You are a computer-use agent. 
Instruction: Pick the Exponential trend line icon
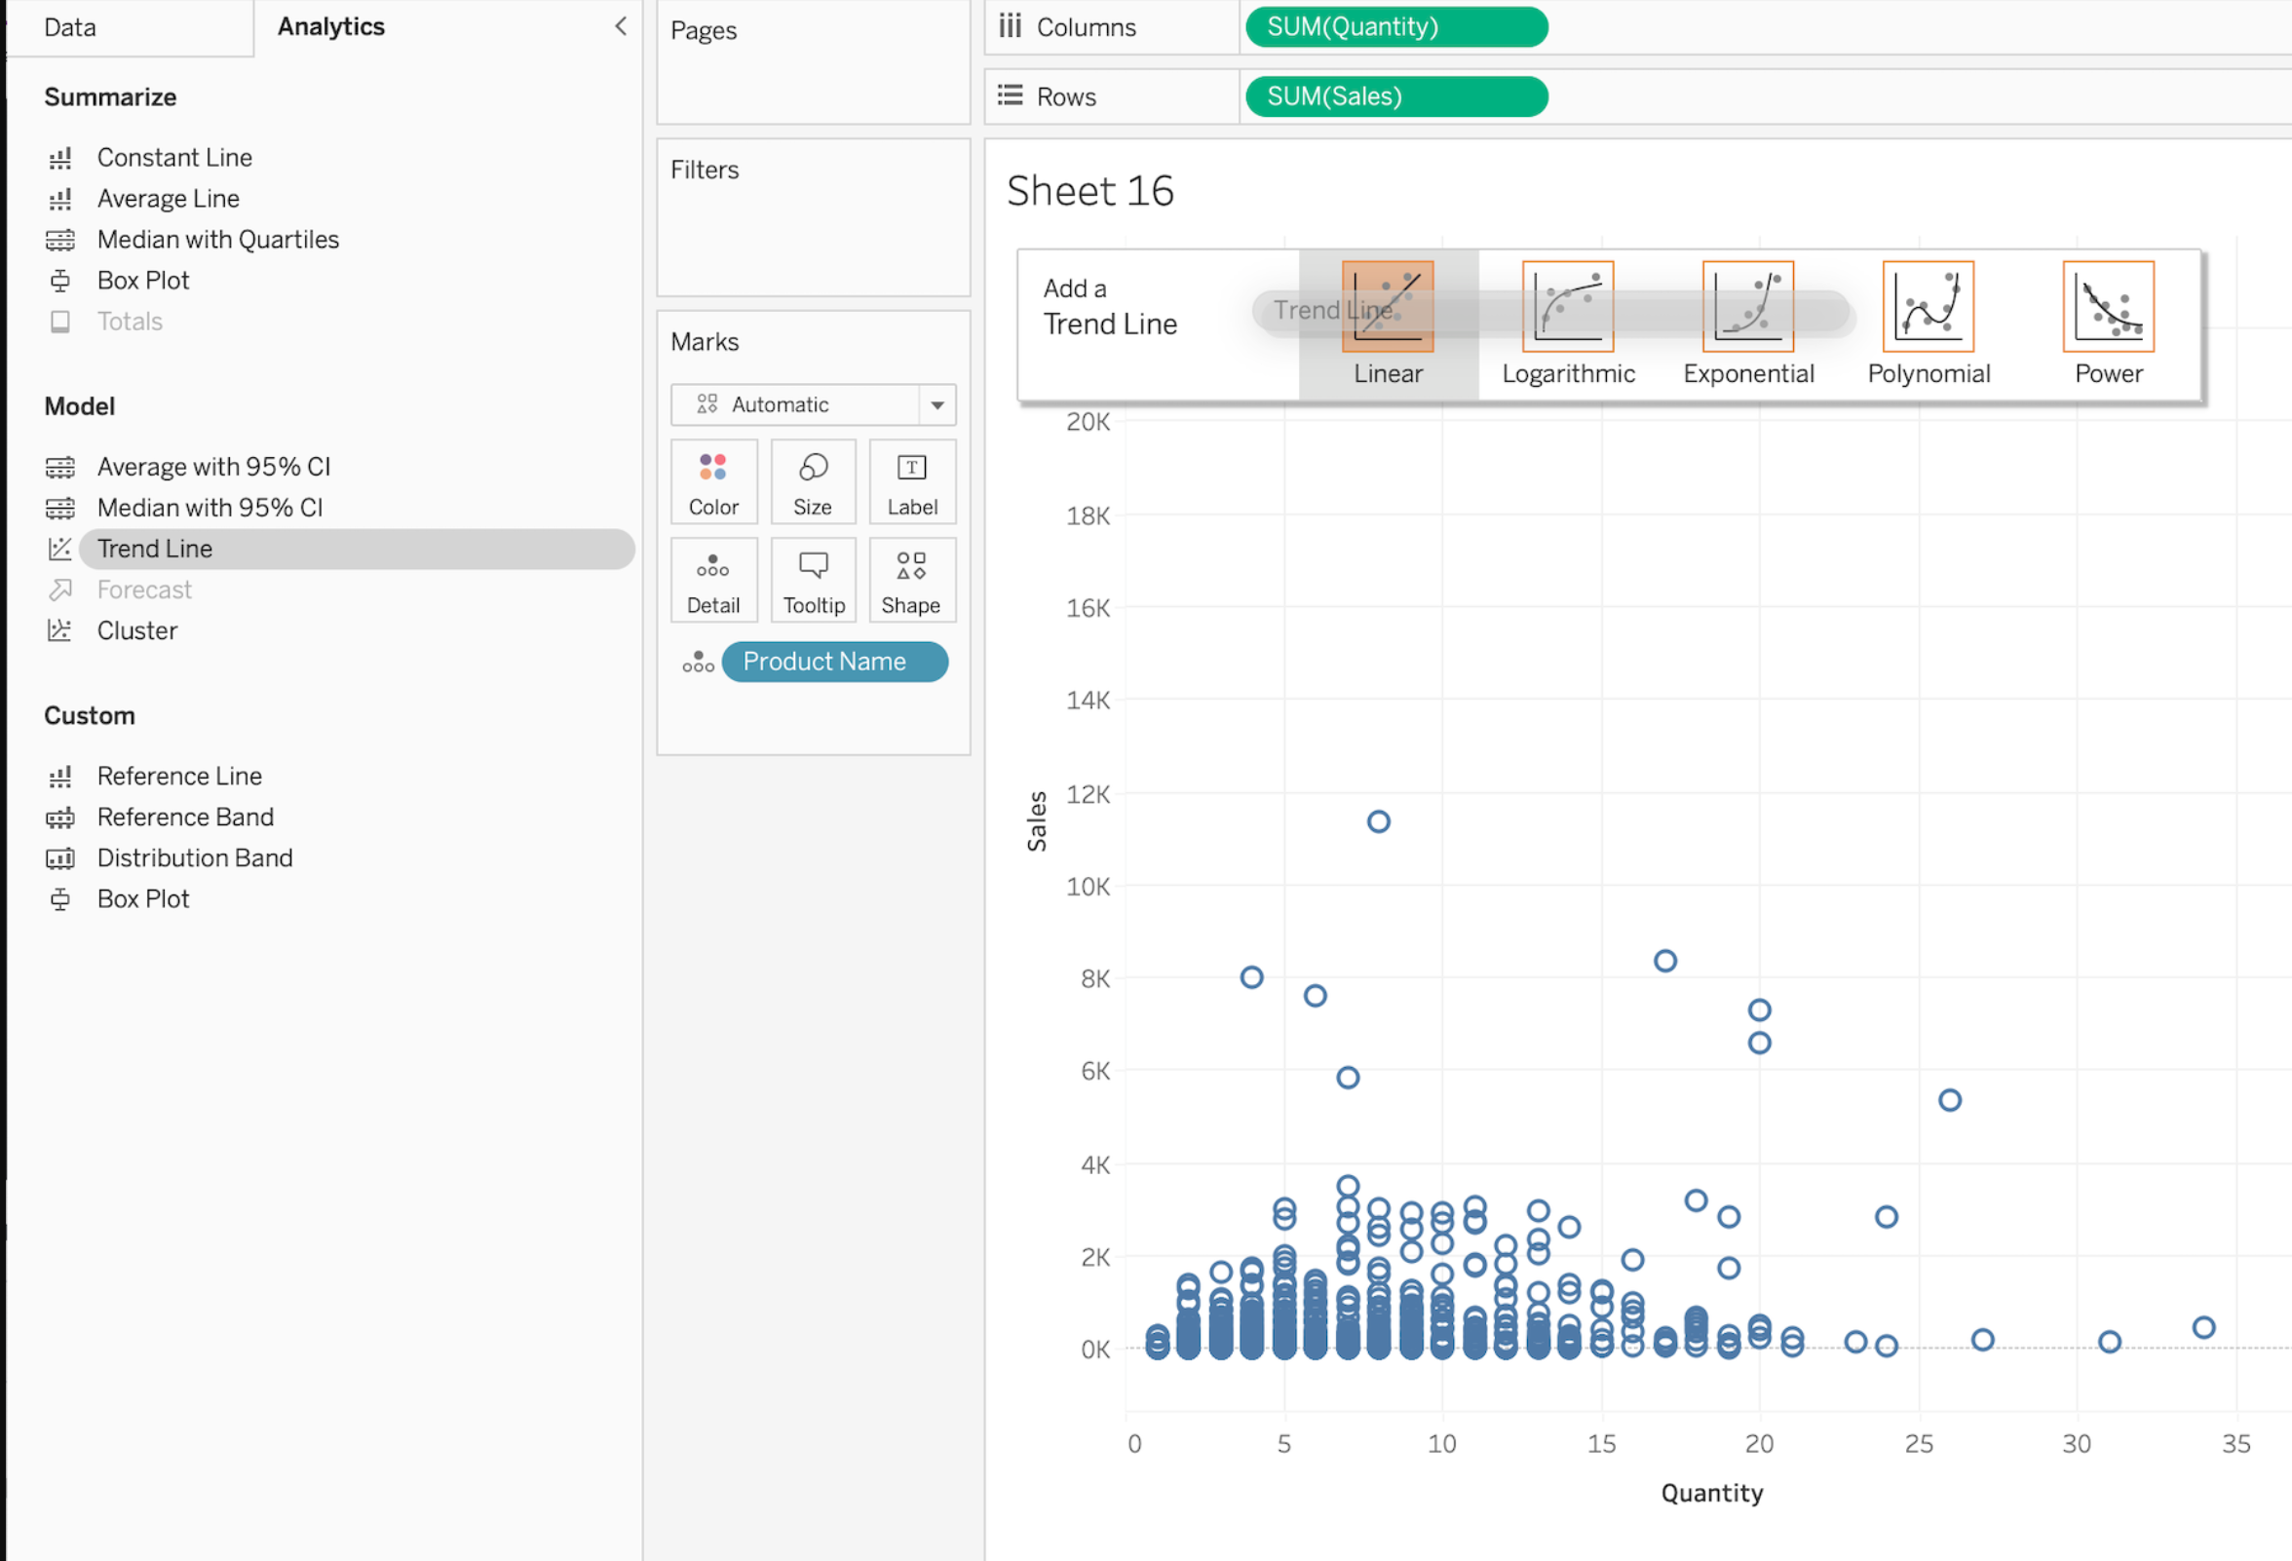[1747, 307]
